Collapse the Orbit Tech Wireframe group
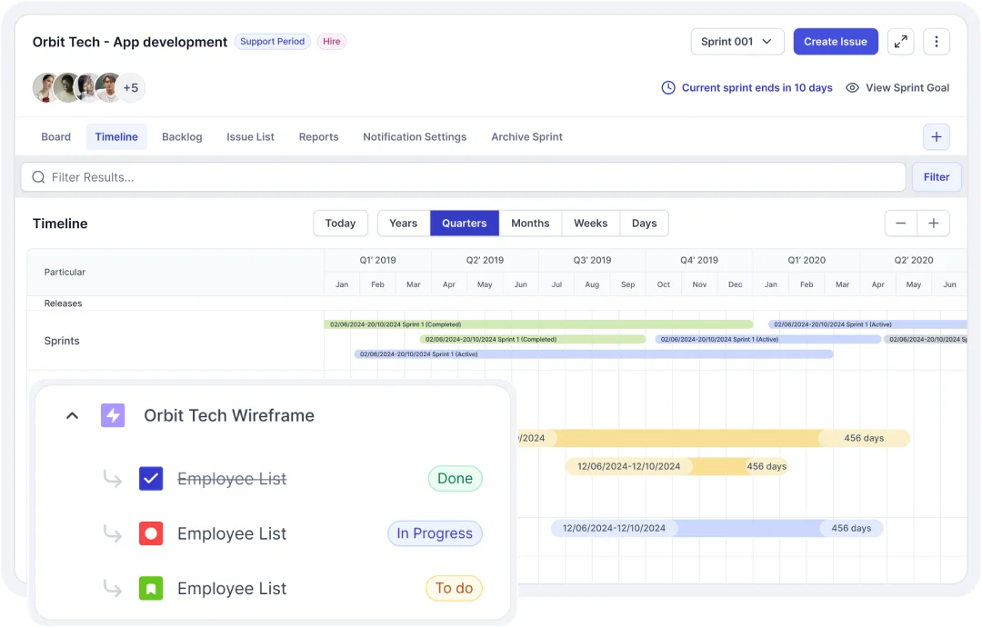Viewport: 982px width, 627px height. [73, 416]
